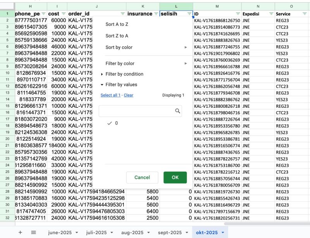The height and width of the screenshot is (238, 310).
Task: Click the filter icon in cost column header
Action: [64, 14]
